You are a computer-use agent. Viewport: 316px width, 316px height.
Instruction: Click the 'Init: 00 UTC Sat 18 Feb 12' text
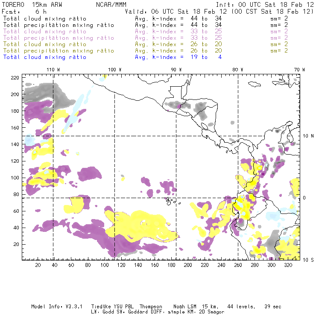(x=265, y=5)
